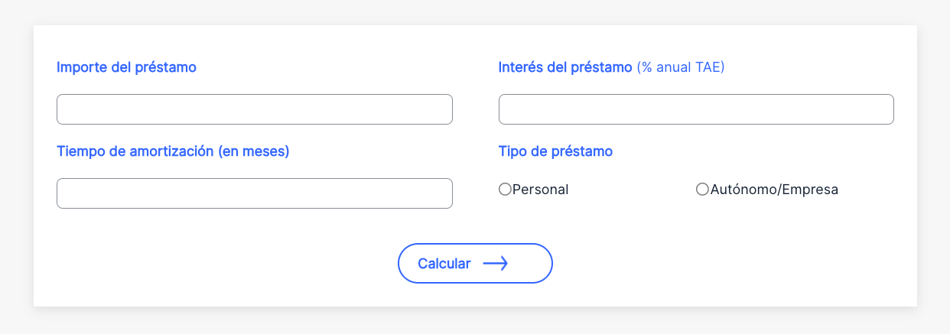950x334 pixels.
Task: Click the '(% anual TAE)' hint text
Action: [x=680, y=67]
